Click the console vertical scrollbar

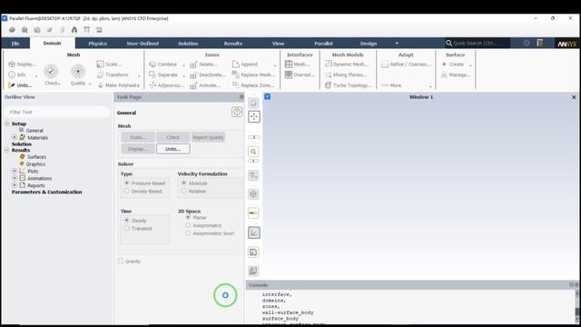coord(576,306)
